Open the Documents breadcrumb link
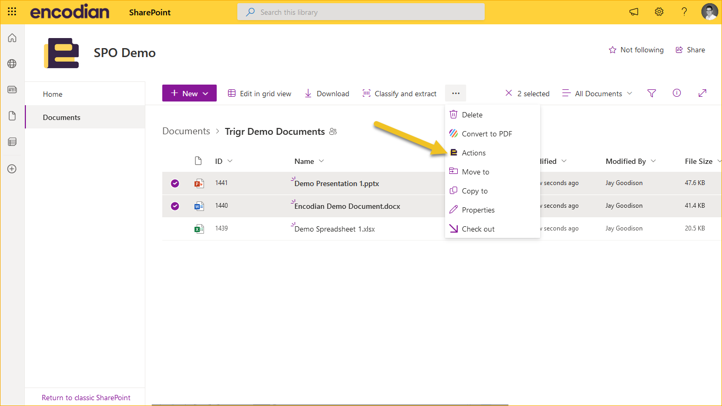The height and width of the screenshot is (406, 722). click(186, 131)
